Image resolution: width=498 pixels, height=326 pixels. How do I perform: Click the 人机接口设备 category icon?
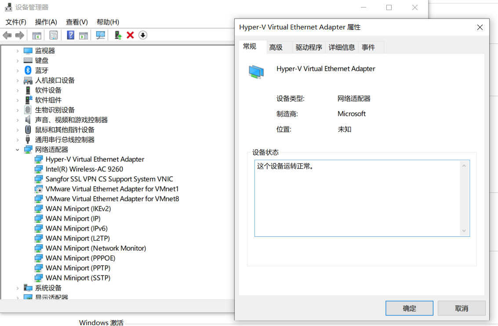[x=28, y=80]
